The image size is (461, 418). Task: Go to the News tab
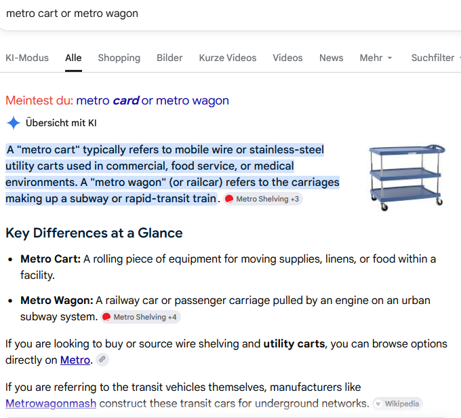pyautogui.click(x=331, y=58)
